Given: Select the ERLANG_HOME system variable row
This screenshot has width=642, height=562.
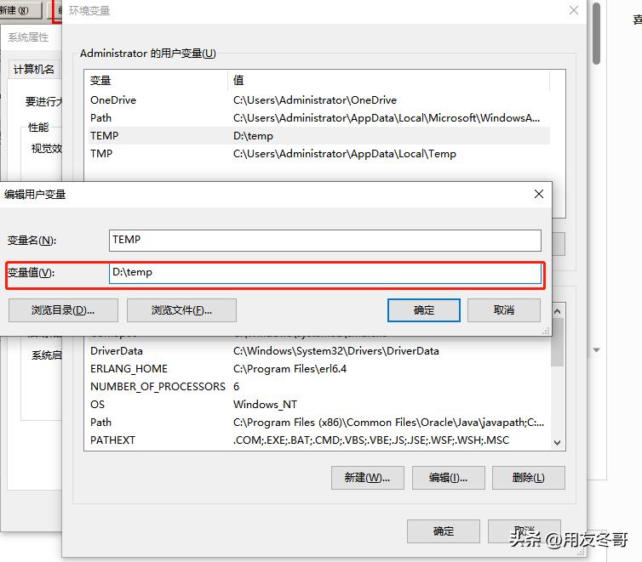Looking at the screenshot, I should [x=319, y=369].
